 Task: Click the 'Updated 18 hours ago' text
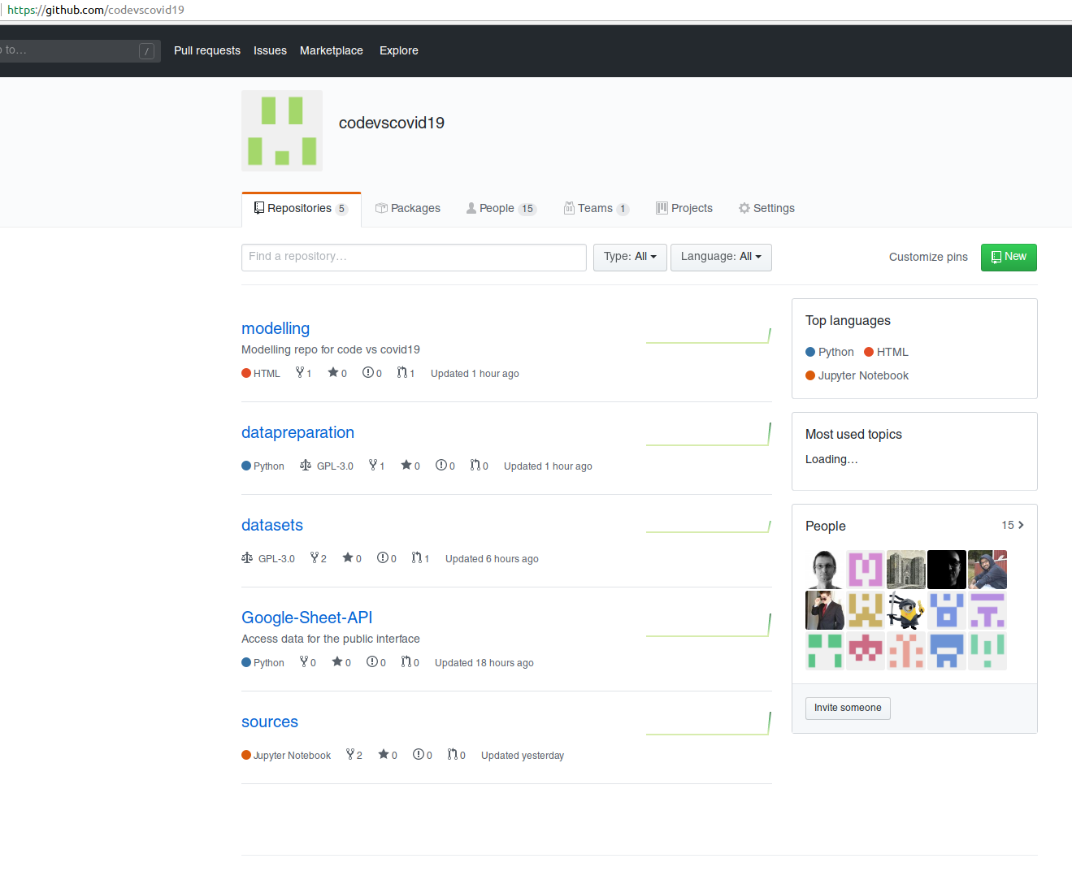pyautogui.click(x=484, y=663)
